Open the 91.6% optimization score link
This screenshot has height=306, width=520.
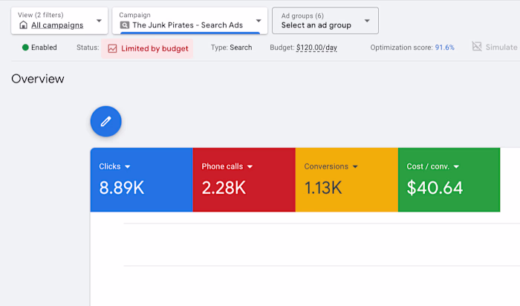444,48
